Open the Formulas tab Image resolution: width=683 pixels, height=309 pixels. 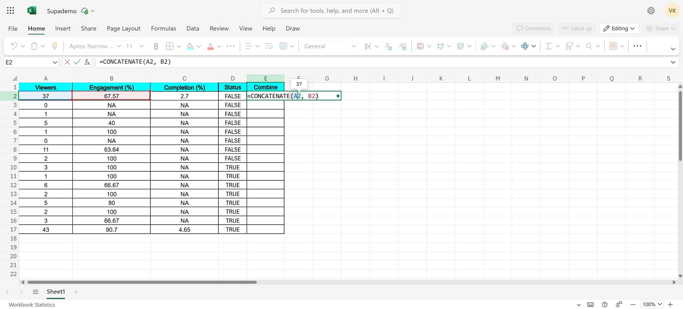[163, 28]
